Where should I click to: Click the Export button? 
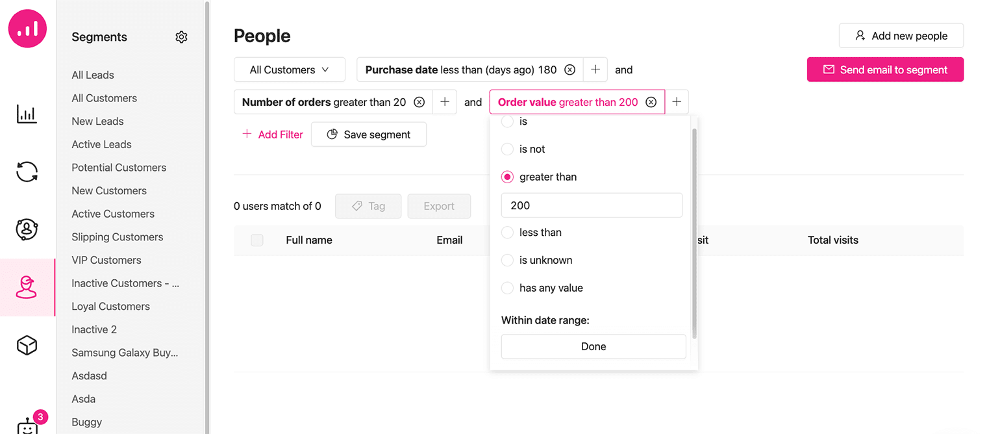click(439, 206)
